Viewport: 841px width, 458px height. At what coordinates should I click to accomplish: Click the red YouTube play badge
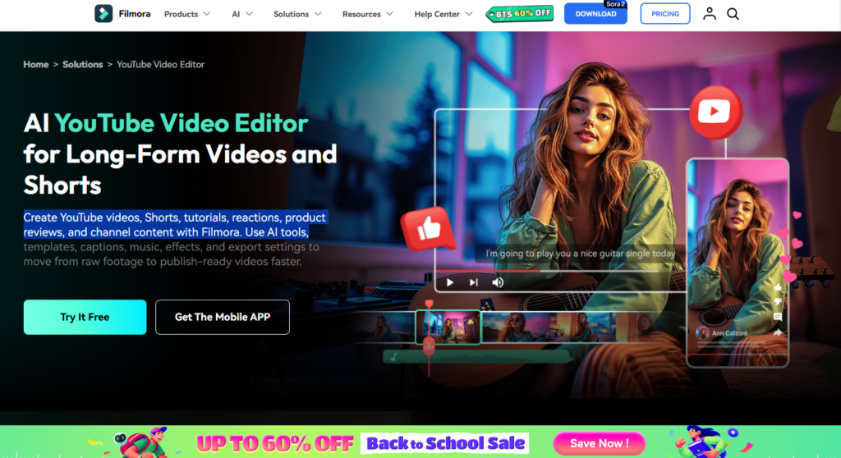point(715,112)
